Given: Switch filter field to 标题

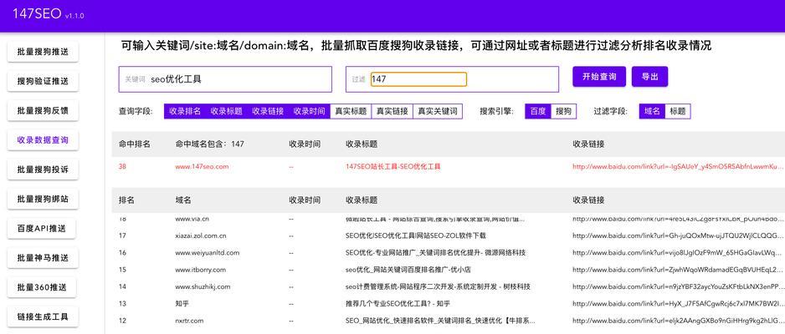Looking at the screenshot, I should (677, 111).
